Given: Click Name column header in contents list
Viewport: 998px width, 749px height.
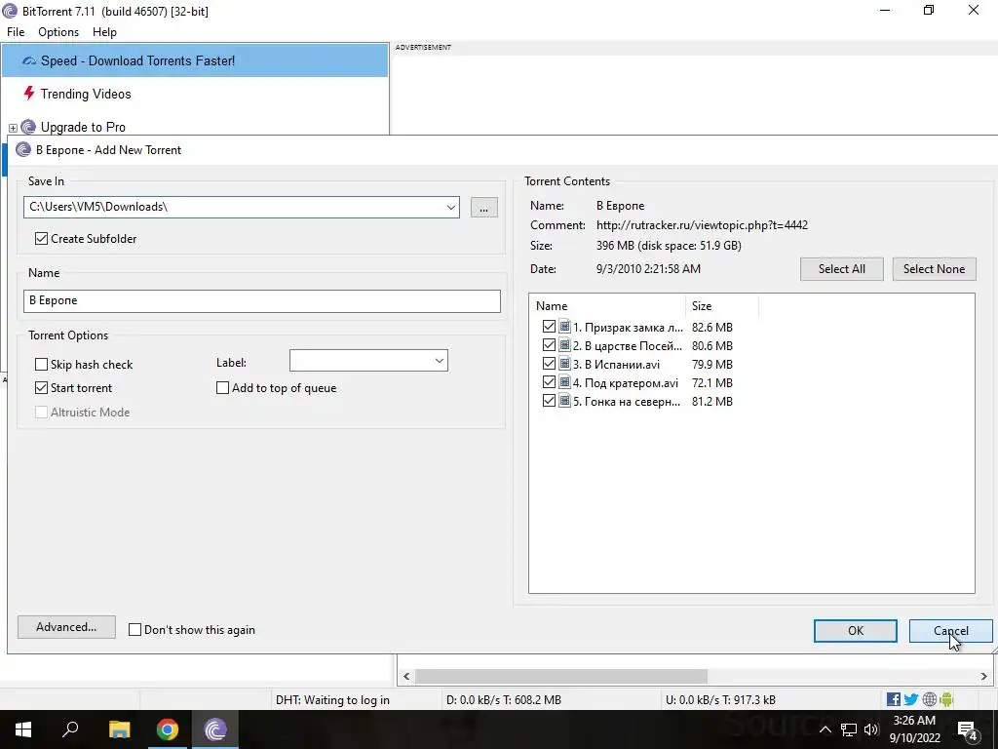Looking at the screenshot, I should pos(607,305).
